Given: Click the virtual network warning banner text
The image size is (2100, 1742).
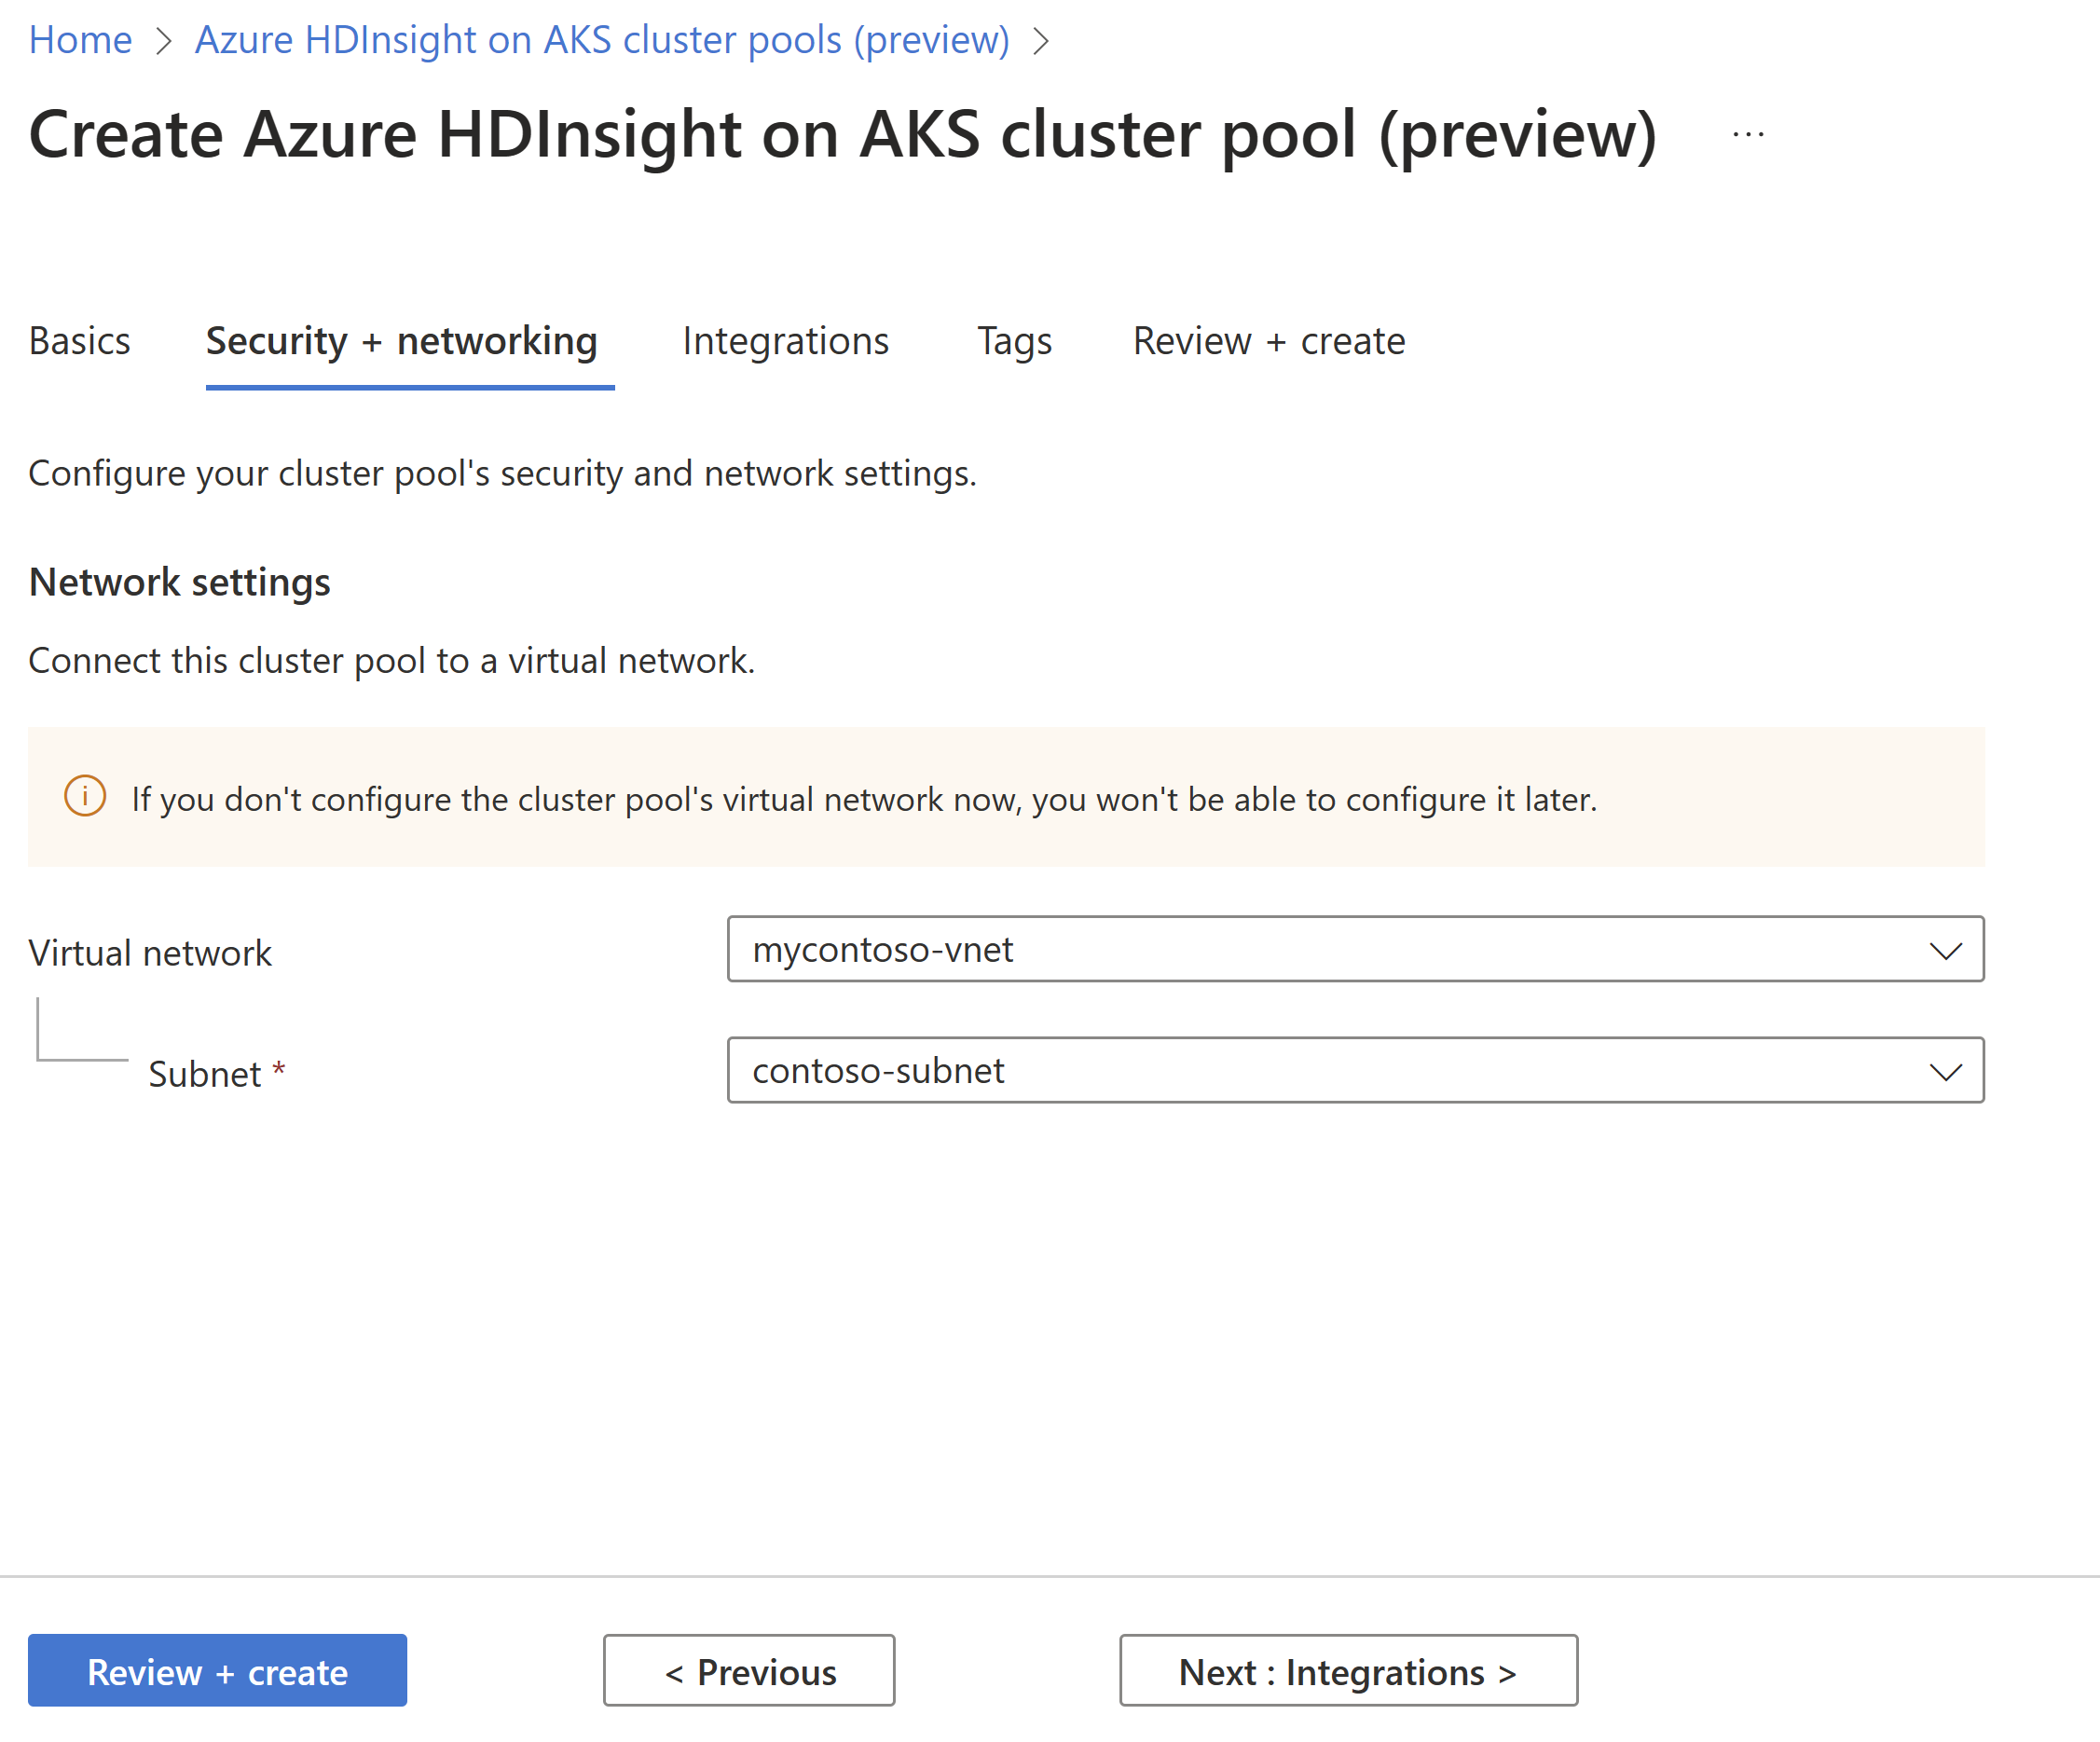Looking at the screenshot, I should (864, 799).
